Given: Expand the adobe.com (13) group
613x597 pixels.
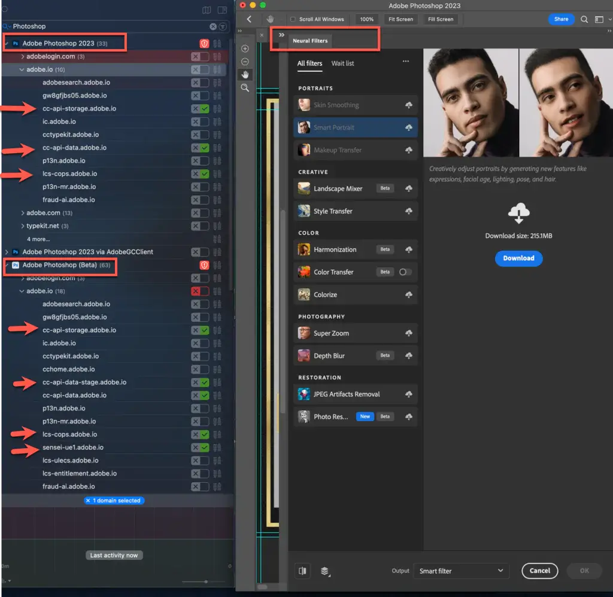Looking at the screenshot, I should point(22,213).
